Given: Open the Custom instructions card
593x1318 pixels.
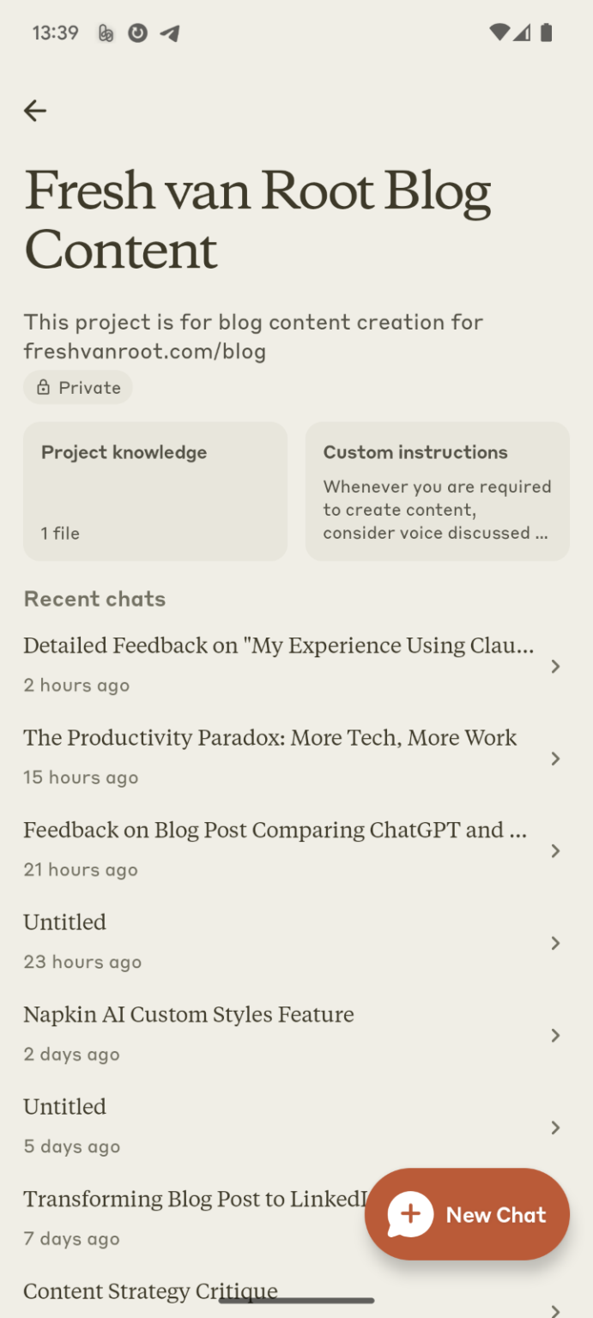Looking at the screenshot, I should (x=438, y=492).
